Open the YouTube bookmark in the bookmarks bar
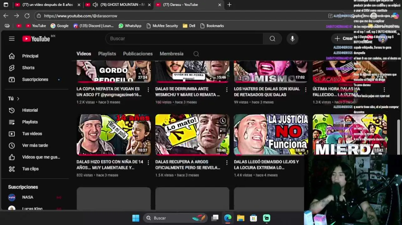 pyautogui.click(x=36, y=26)
